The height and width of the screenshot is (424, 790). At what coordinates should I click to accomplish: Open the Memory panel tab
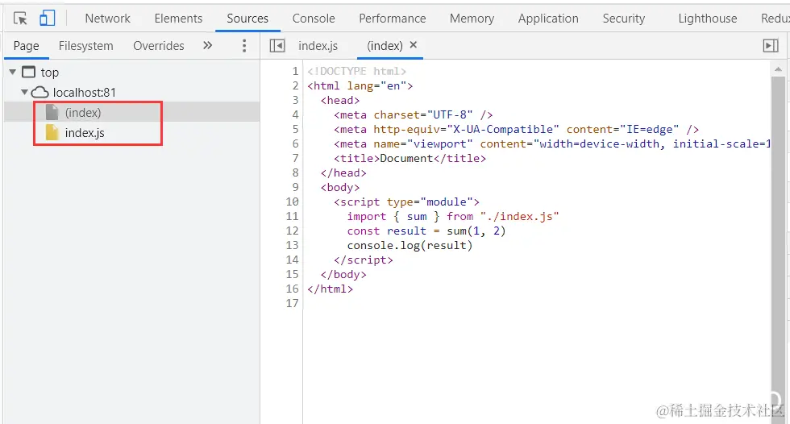(472, 19)
